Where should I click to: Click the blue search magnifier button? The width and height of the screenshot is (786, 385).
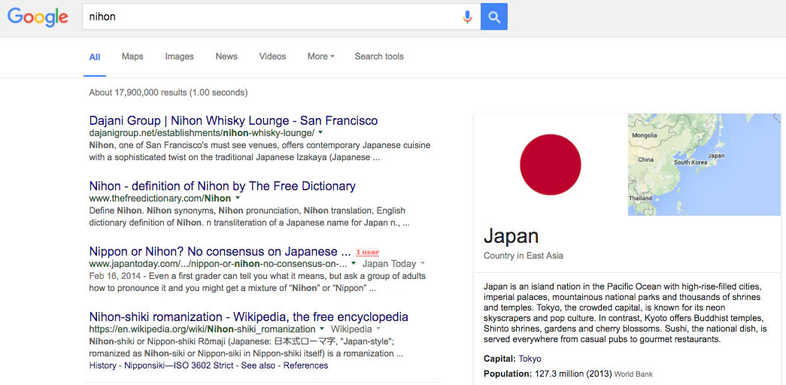tap(493, 17)
